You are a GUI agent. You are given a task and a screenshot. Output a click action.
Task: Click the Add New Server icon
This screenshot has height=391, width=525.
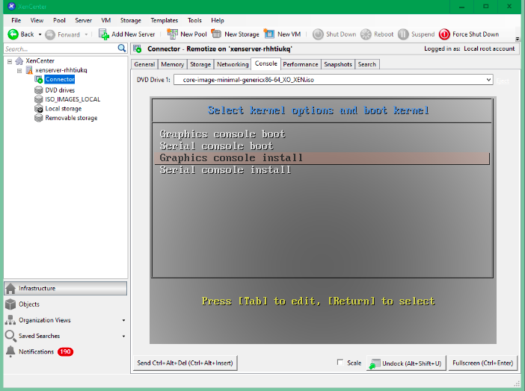(x=104, y=34)
